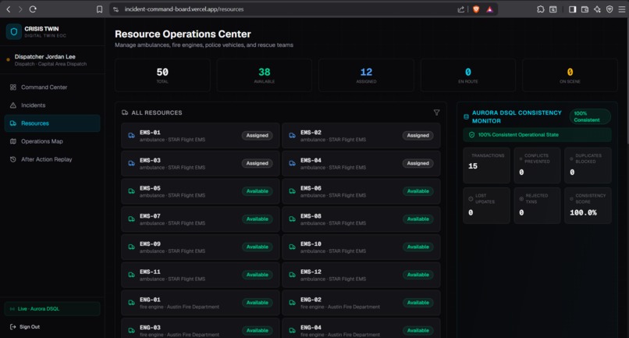The image size is (629, 338).
Task: Click the Duplicates Blocked metric tile
Action: coord(588,165)
